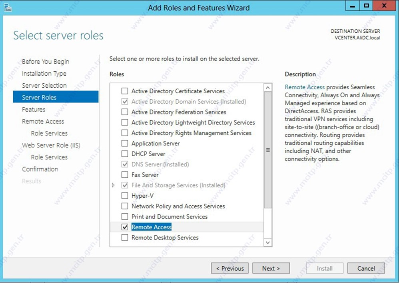The height and width of the screenshot is (283, 399).
Task: Open Role Services under Remote Access
Action: click(49, 133)
